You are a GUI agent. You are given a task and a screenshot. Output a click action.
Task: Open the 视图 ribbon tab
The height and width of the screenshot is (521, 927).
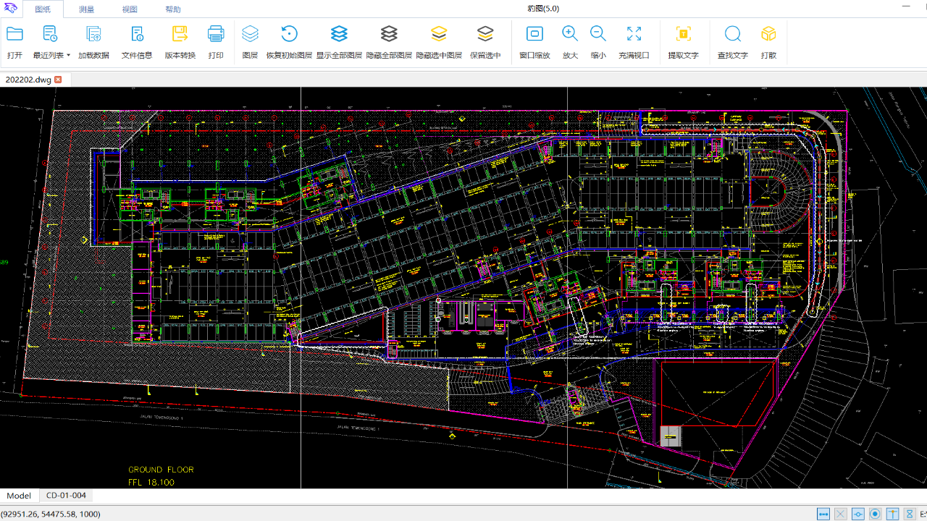tap(130, 9)
